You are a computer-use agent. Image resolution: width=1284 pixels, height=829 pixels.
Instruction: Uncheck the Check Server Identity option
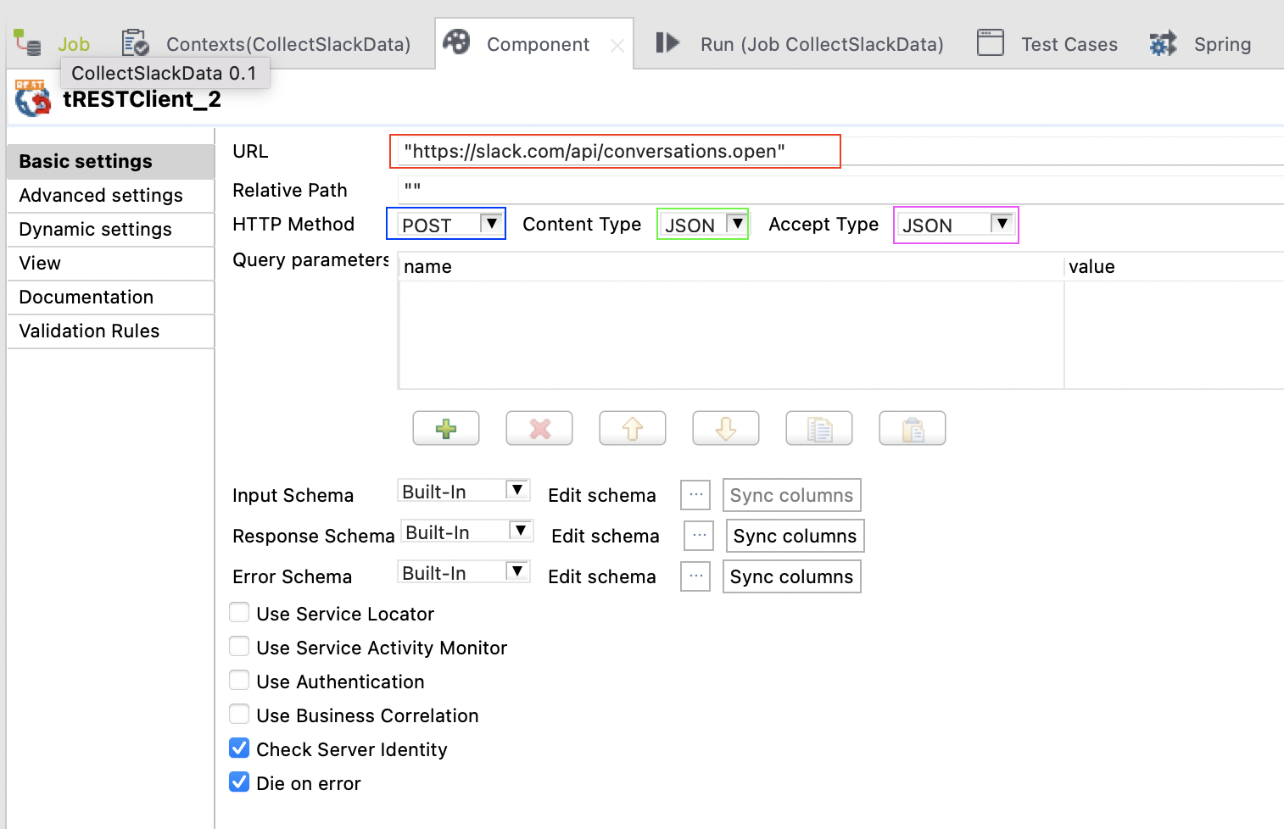click(239, 748)
